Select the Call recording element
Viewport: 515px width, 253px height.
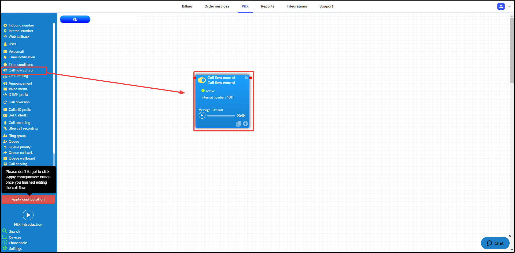pos(19,123)
